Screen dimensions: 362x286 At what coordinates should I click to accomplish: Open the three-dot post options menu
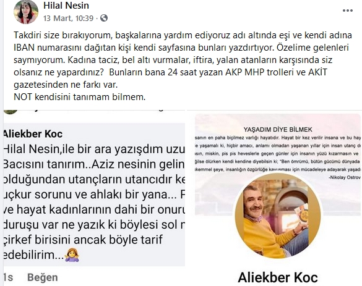tap(347, 11)
